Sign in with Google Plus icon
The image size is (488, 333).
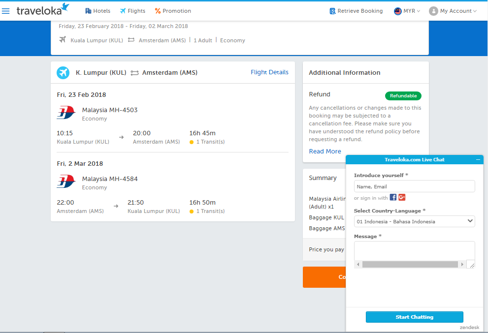[x=402, y=197]
